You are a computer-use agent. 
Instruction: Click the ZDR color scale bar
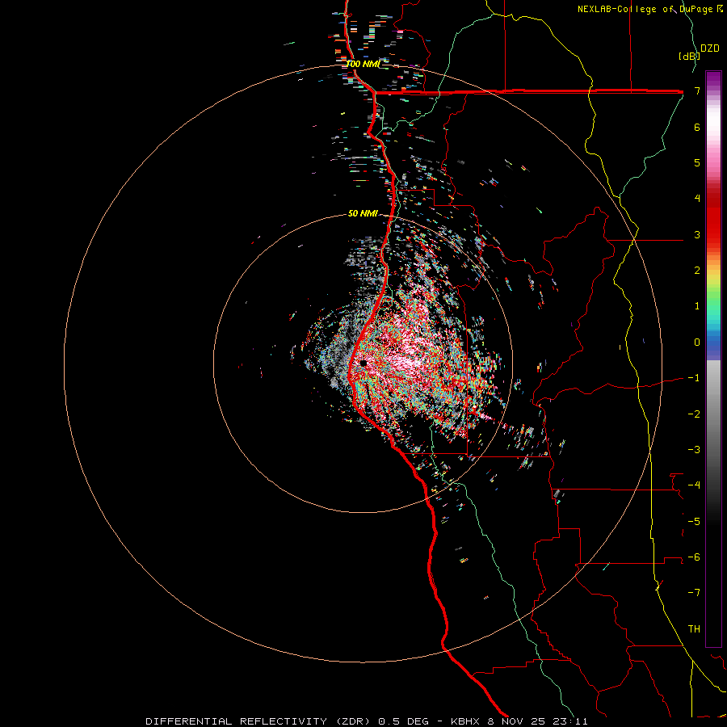(x=713, y=359)
